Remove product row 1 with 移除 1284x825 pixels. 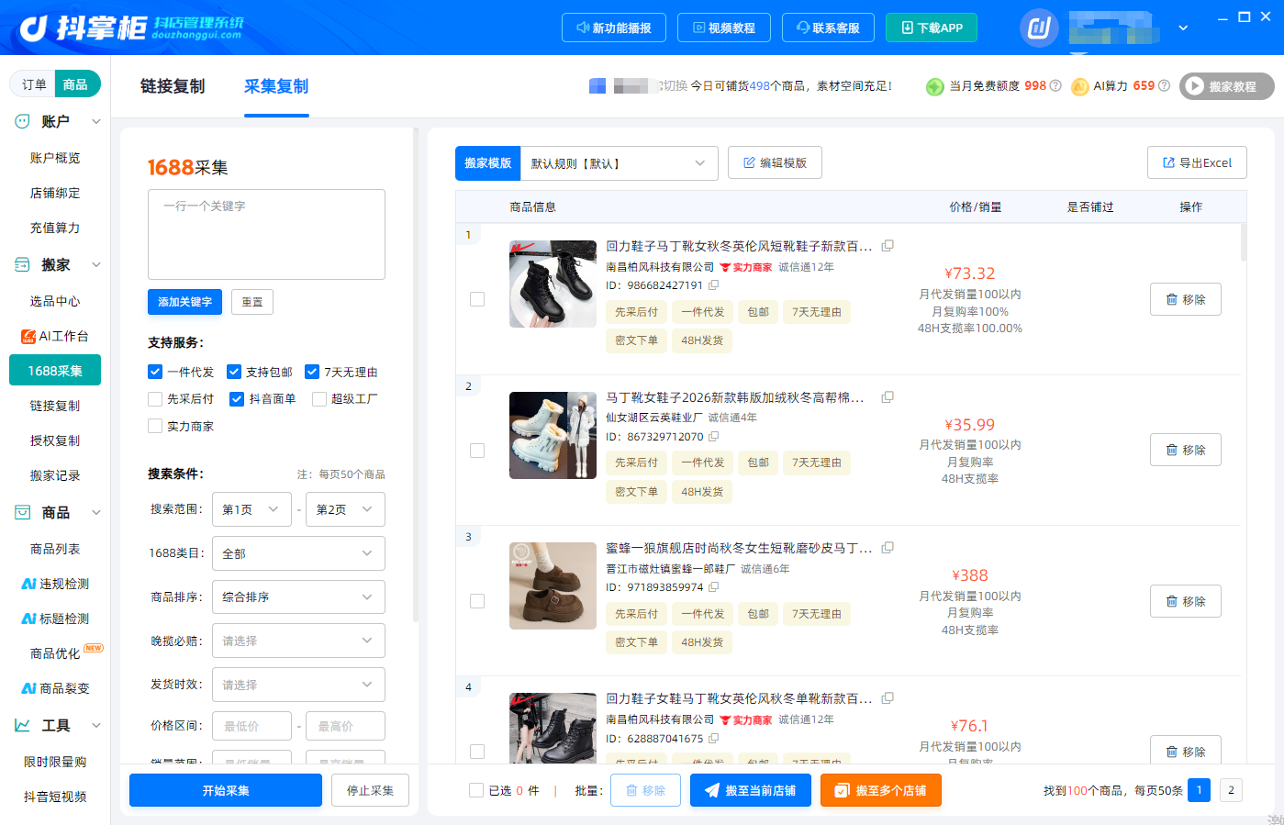coord(1186,299)
